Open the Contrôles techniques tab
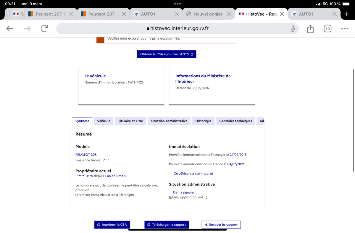Screen dimensions: 355x233 pos(235,121)
